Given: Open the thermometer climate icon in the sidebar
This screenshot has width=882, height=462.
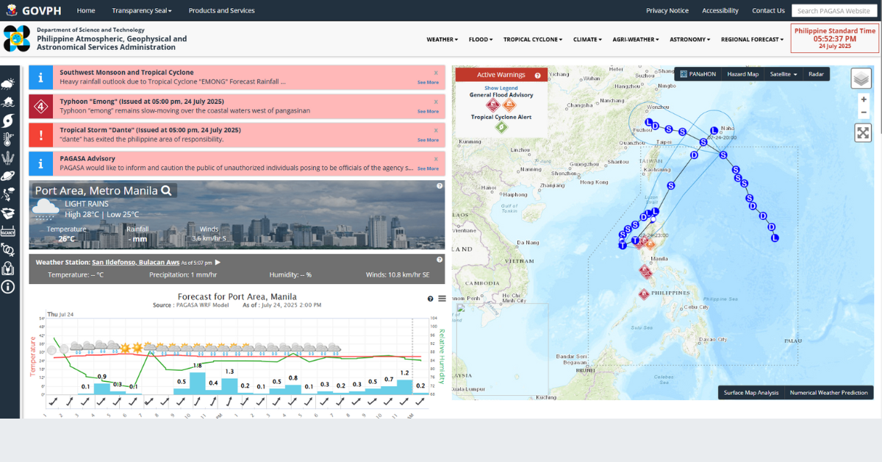Looking at the screenshot, I should (x=10, y=139).
